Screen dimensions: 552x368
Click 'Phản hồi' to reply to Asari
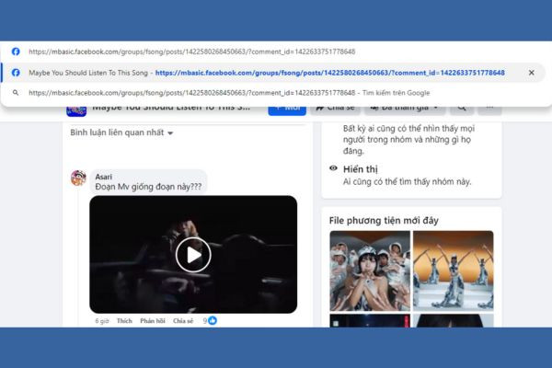[153, 321]
